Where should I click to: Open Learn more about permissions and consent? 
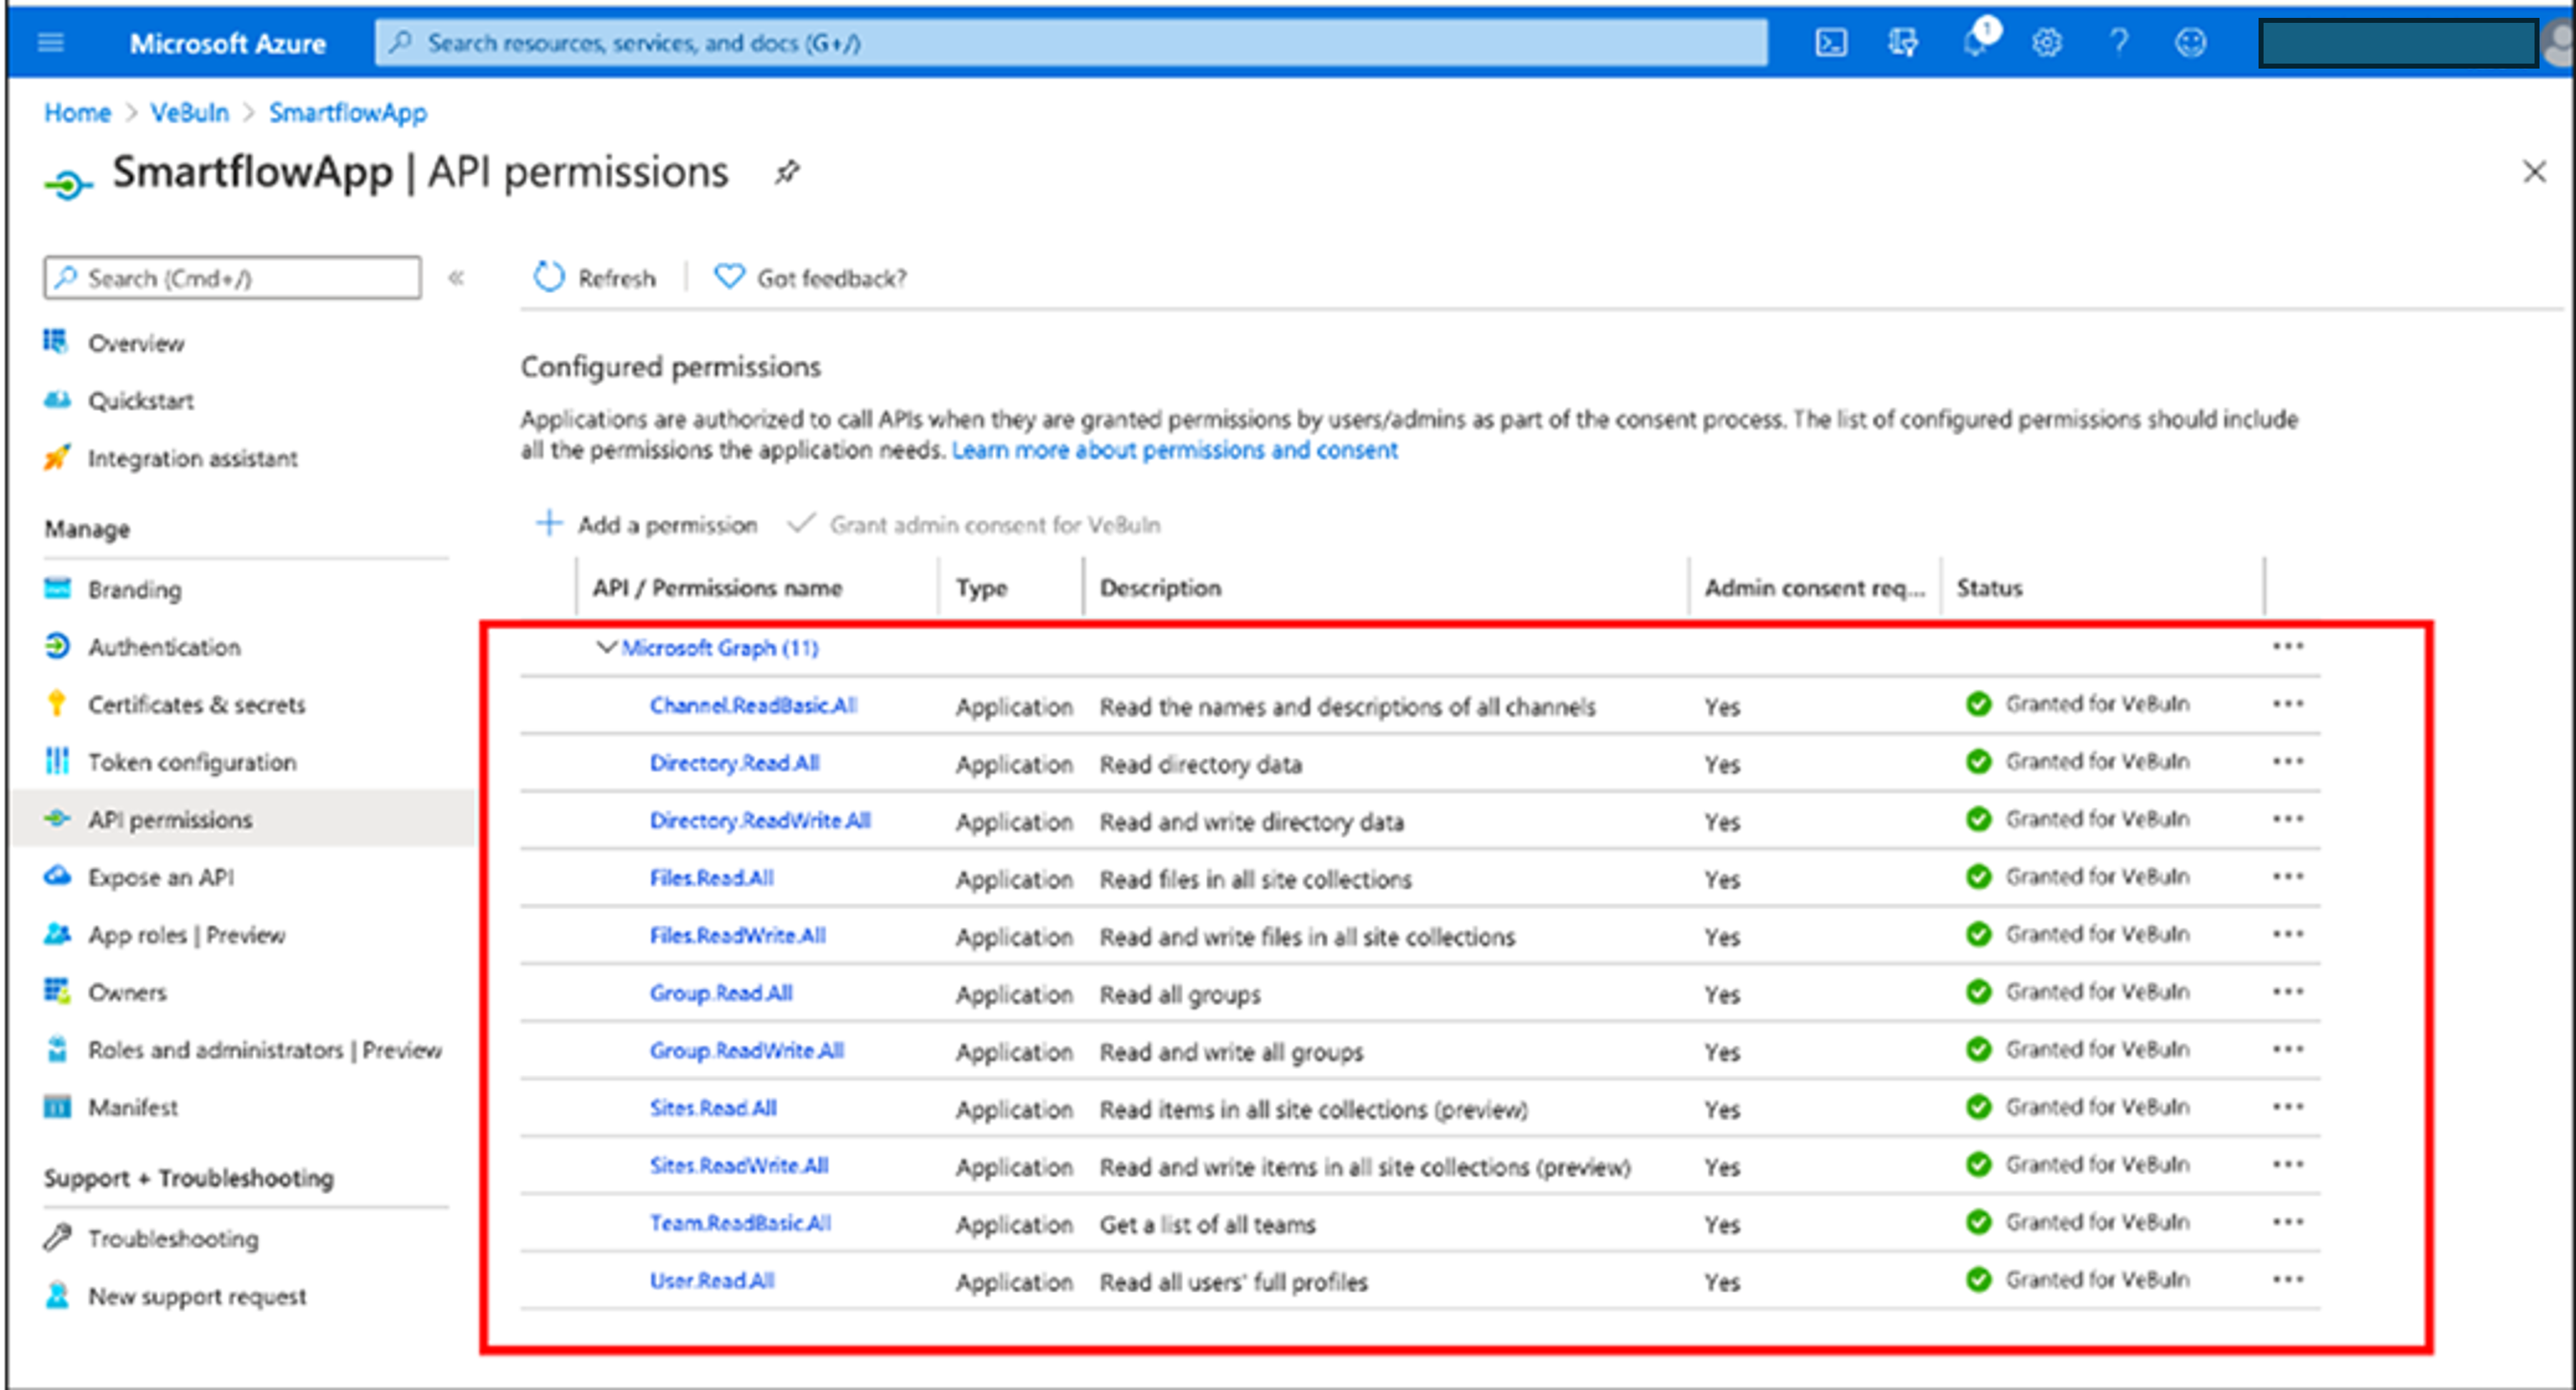click(x=1174, y=450)
